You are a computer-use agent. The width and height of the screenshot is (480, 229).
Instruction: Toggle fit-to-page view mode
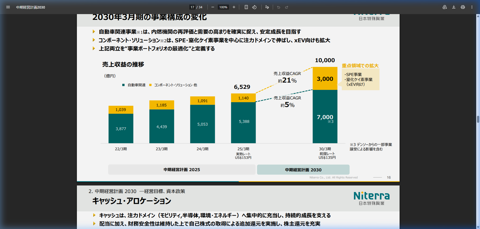point(246,7)
